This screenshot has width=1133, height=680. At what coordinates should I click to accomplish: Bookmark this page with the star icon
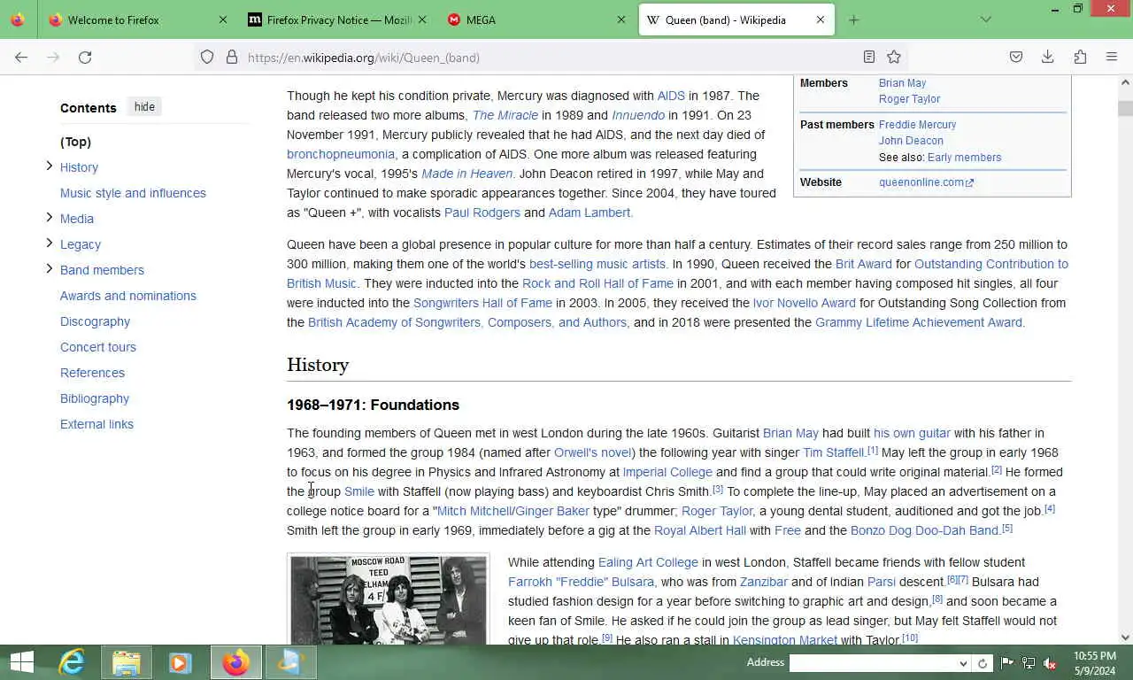pyautogui.click(x=894, y=58)
